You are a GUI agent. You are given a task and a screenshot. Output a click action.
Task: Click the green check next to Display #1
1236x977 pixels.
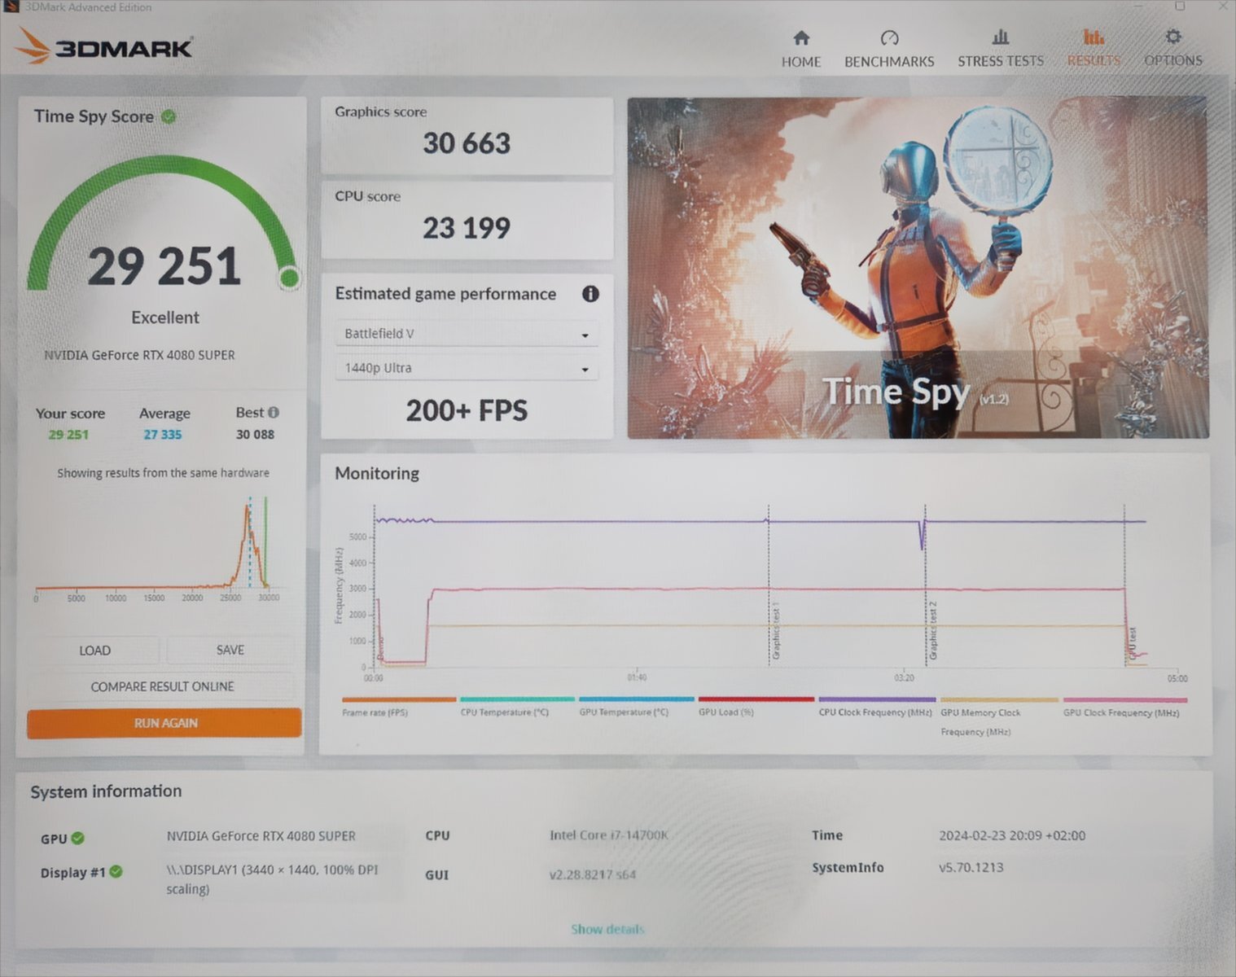[x=116, y=871]
